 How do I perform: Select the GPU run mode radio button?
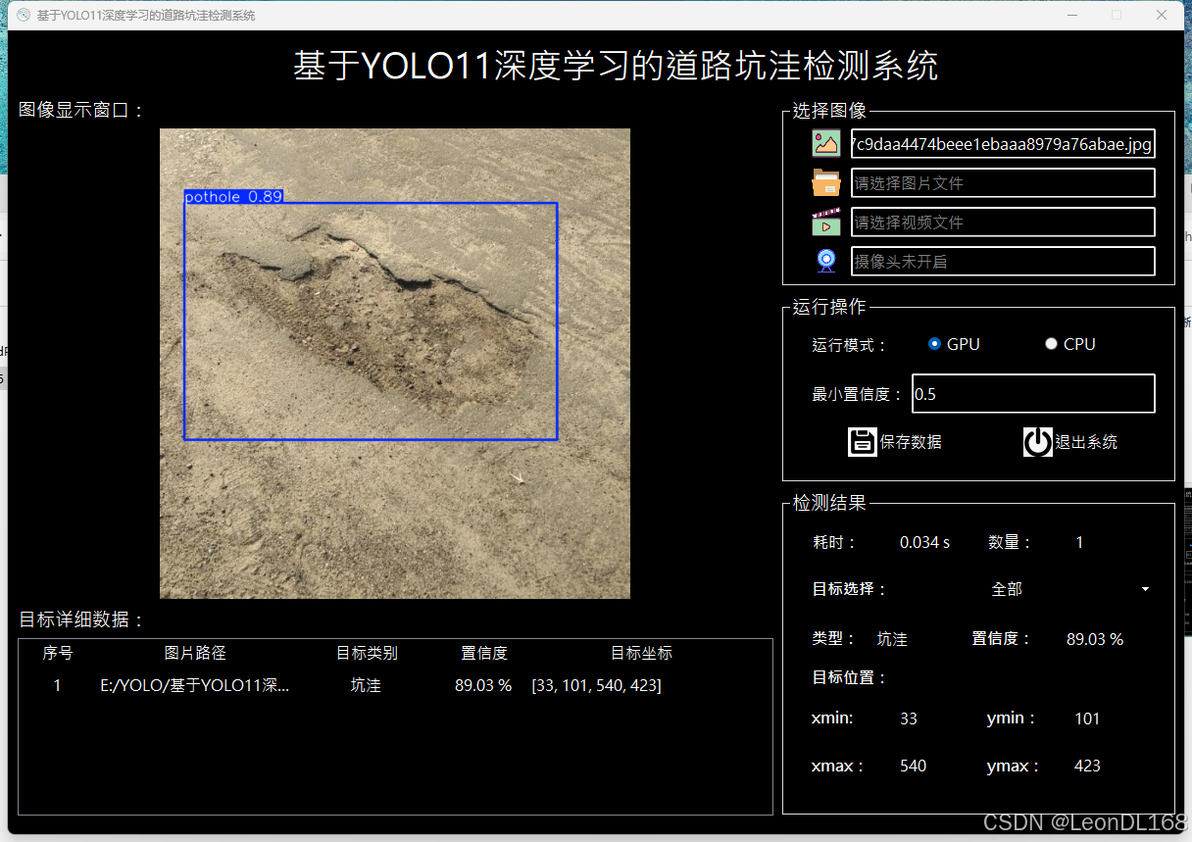click(x=934, y=343)
